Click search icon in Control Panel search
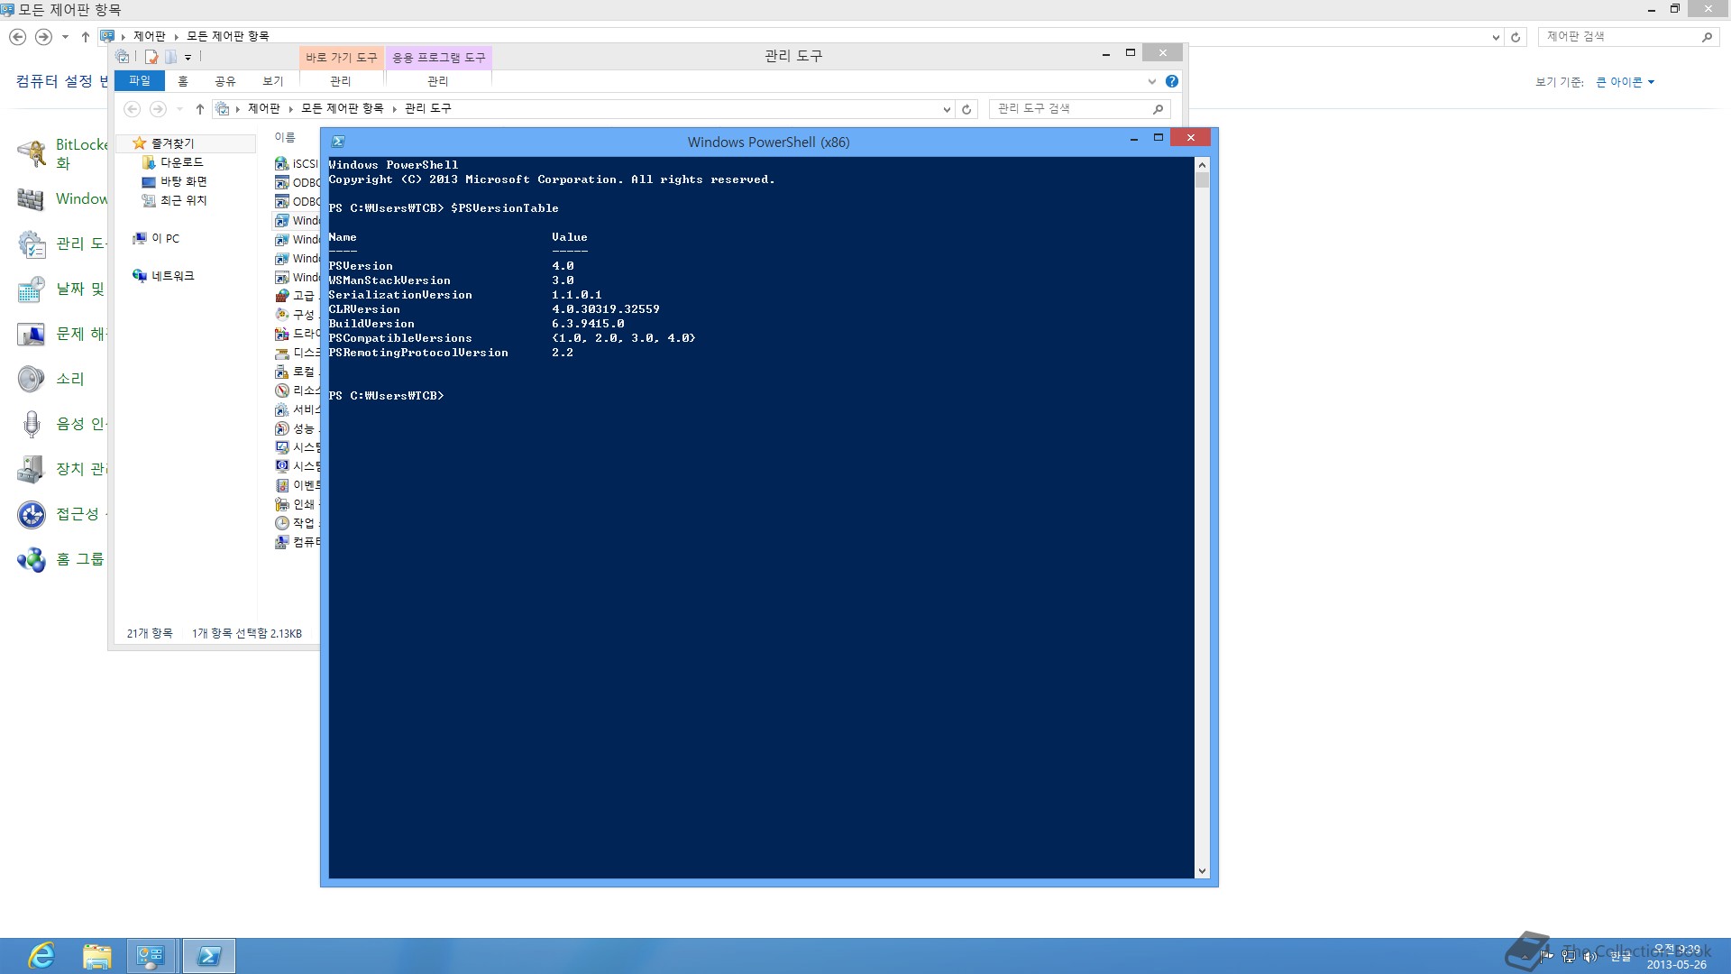This screenshot has width=1731, height=974. click(x=1707, y=37)
